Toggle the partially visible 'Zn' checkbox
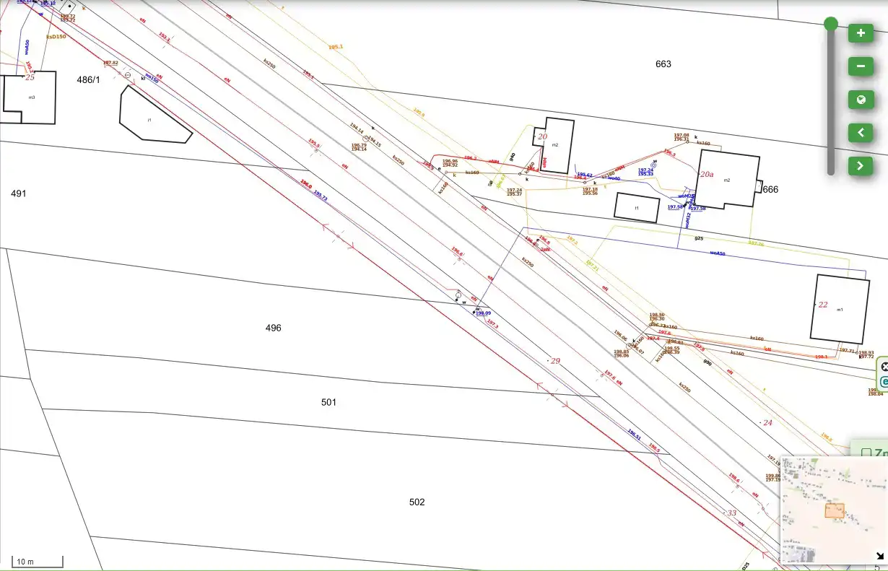 (866, 453)
